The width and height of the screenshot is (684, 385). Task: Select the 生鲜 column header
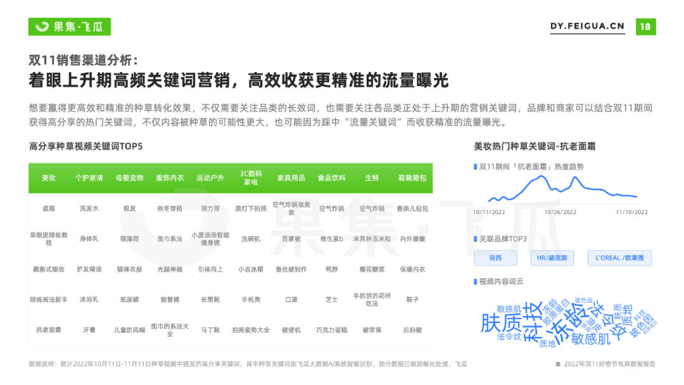(372, 178)
